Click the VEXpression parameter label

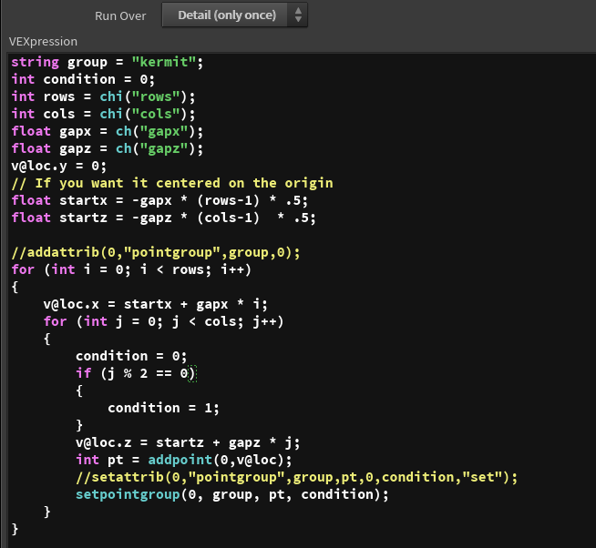click(x=43, y=42)
